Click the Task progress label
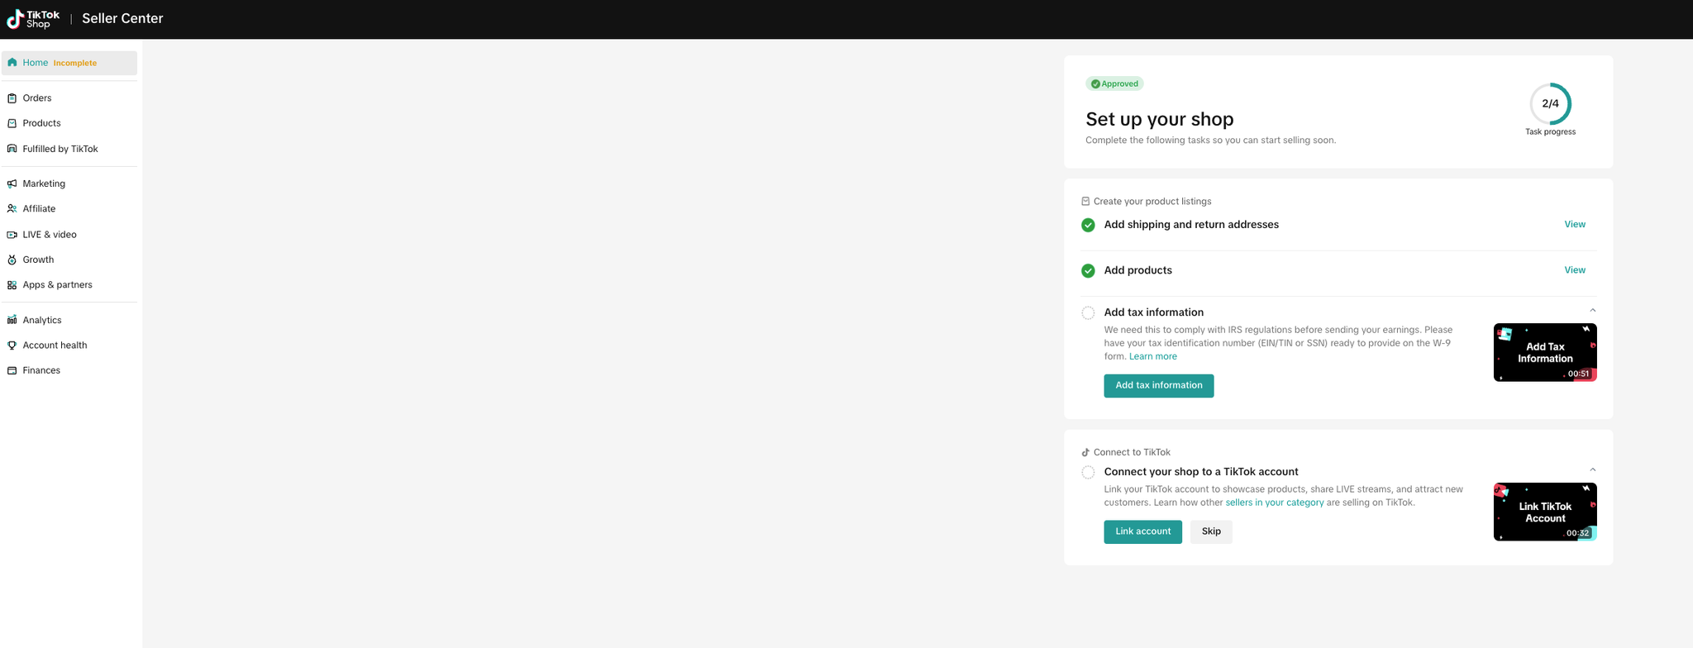1693x648 pixels. [1550, 132]
